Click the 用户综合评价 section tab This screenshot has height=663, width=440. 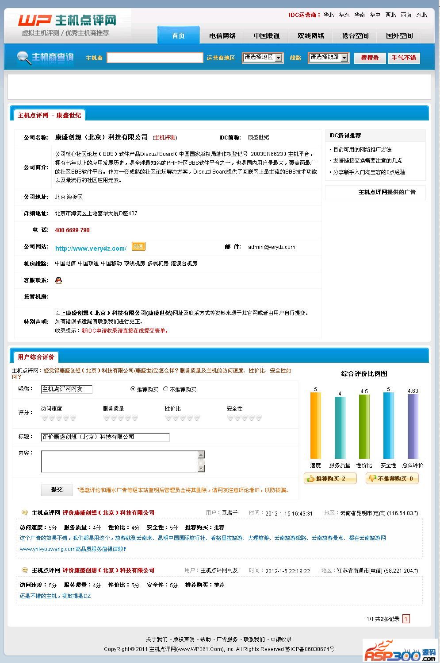click(36, 357)
